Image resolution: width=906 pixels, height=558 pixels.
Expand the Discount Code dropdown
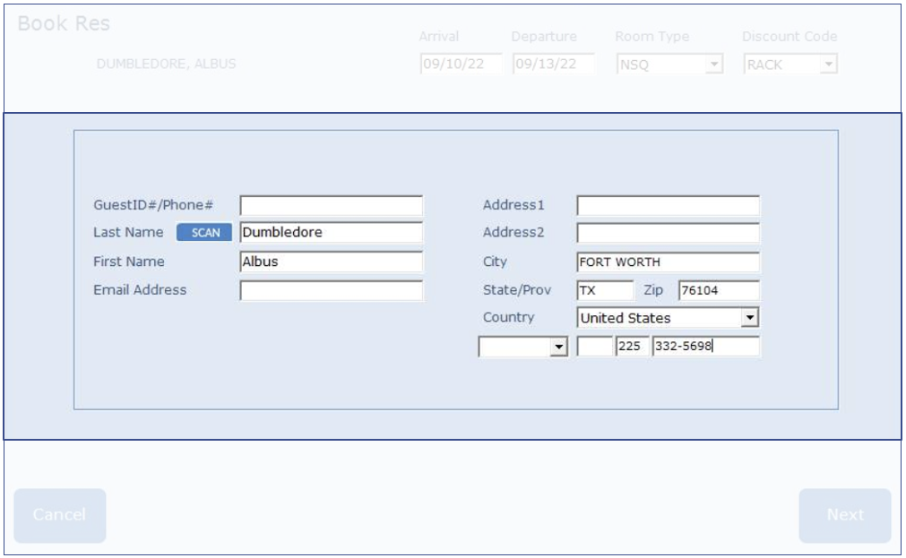[828, 64]
